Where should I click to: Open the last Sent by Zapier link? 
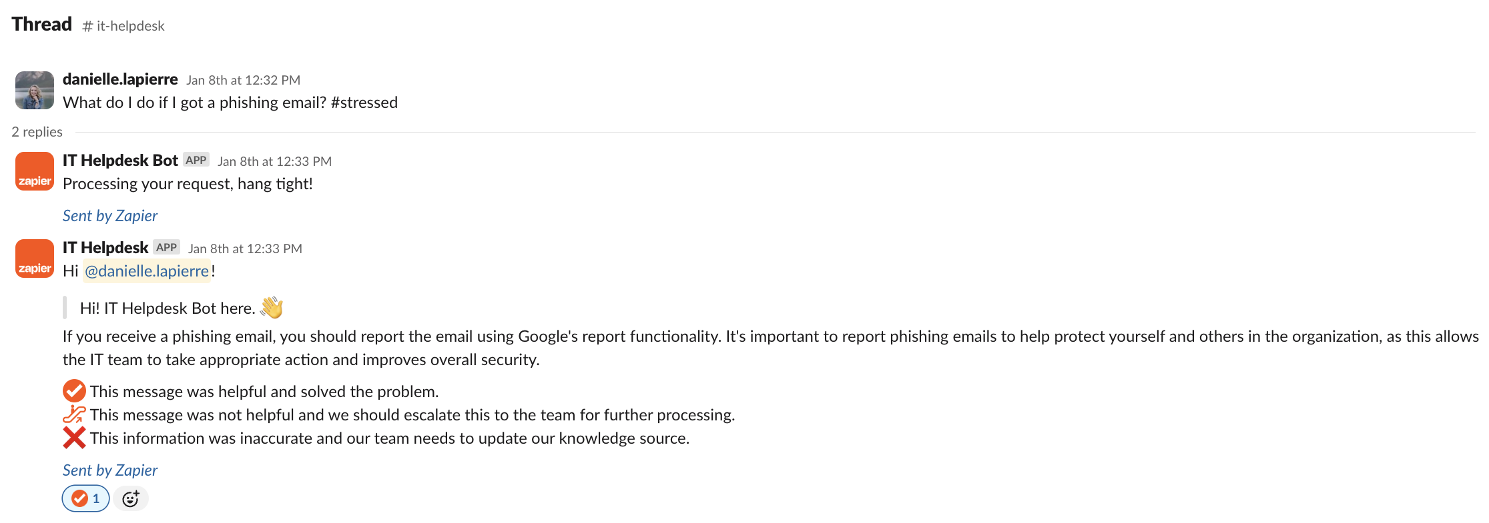click(x=110, y=470)
